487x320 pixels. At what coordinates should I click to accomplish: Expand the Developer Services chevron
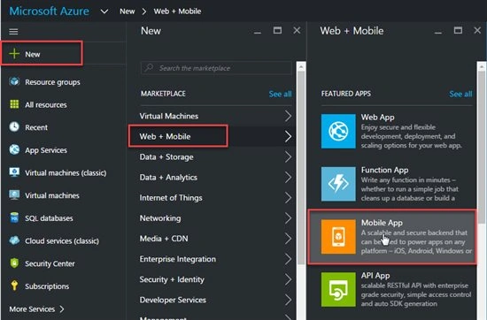(x=289, y=301)
